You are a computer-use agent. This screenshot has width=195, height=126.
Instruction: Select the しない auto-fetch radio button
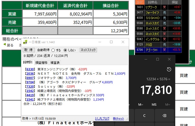point(65,50)
